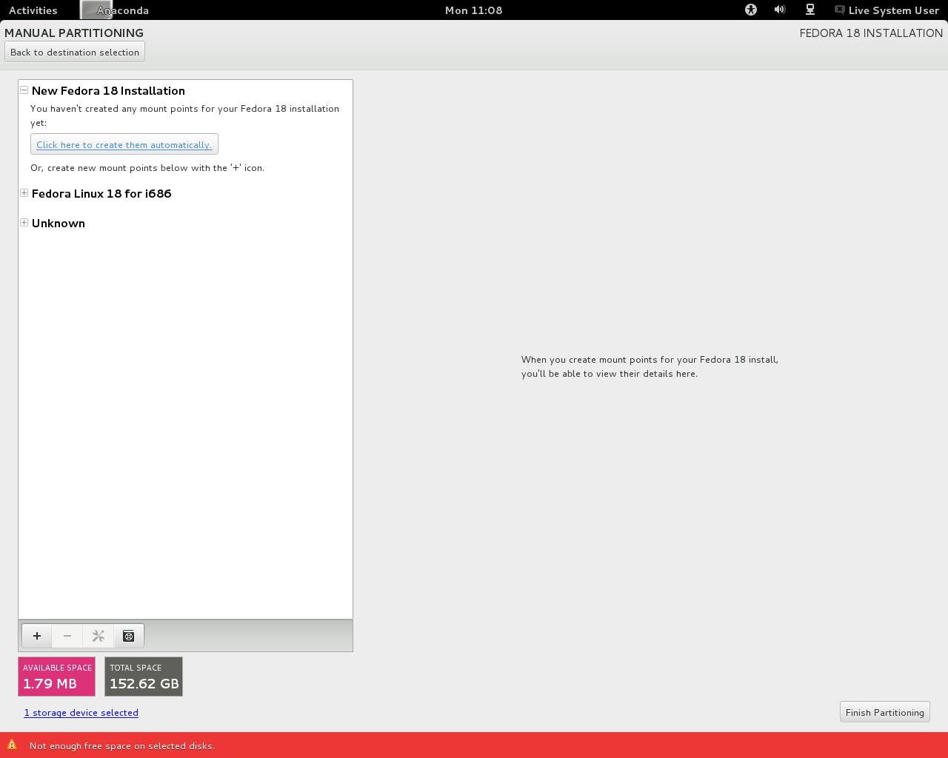Expand the Fedora Linux 18 for i686 section
The image size is (948, 758).
[x=24, y=193]
